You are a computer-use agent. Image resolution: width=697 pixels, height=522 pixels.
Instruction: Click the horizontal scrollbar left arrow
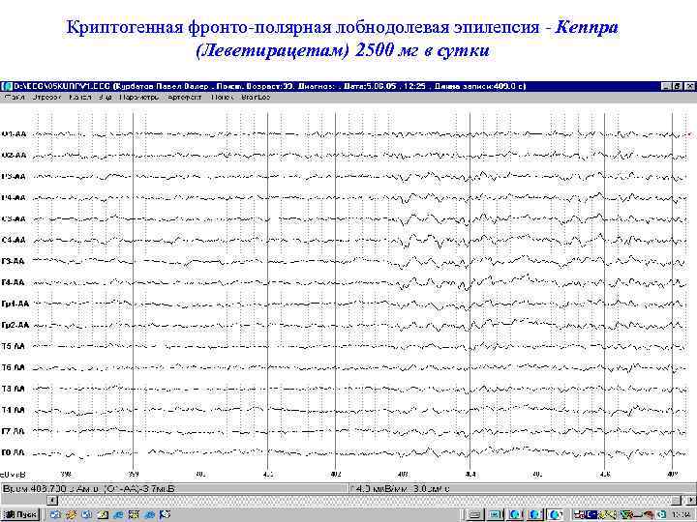[52, 501]
